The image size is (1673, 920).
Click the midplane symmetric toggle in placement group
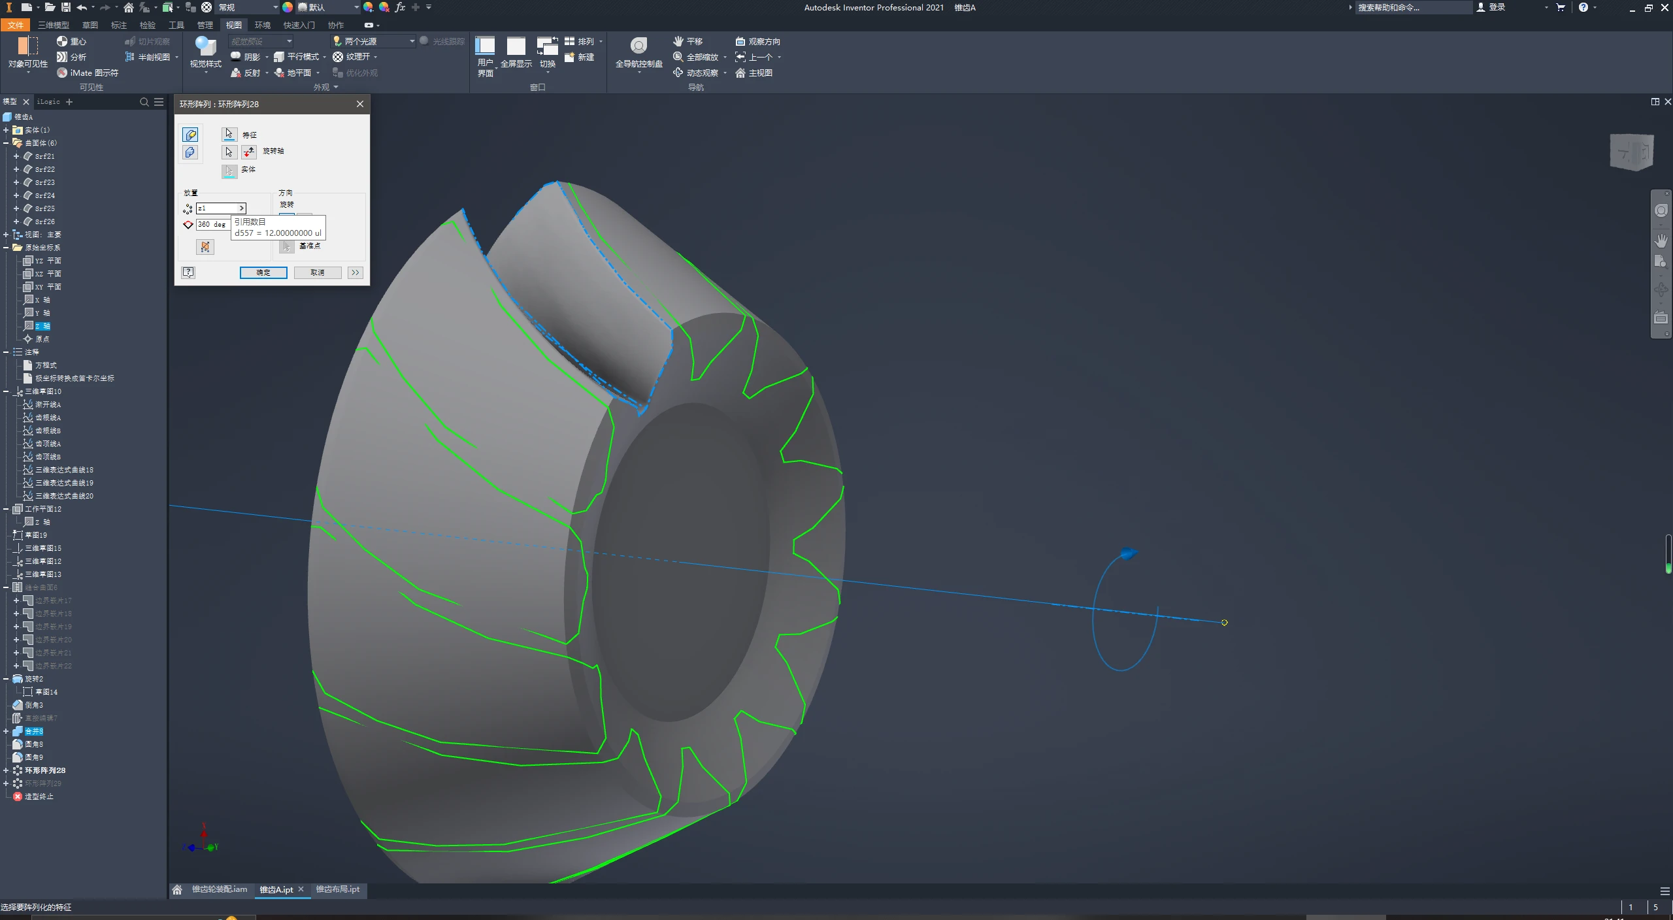pos(205,246)
